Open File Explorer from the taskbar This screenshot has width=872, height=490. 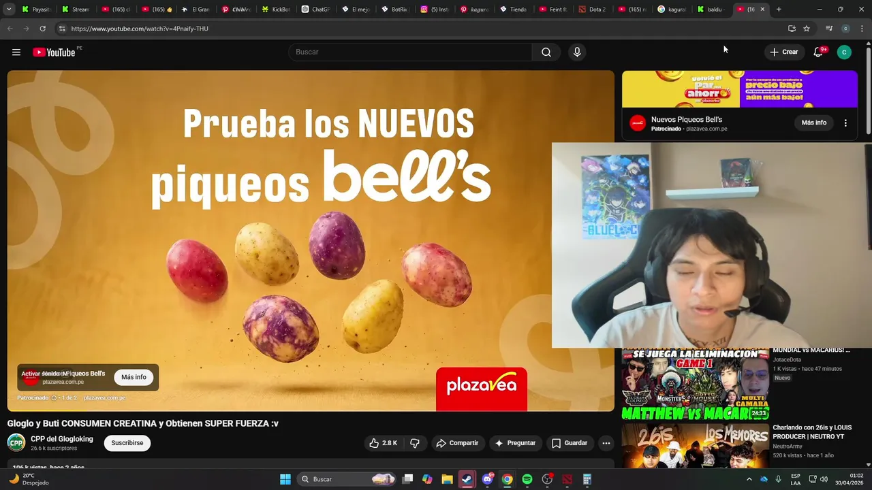click(x=447, y=479)
